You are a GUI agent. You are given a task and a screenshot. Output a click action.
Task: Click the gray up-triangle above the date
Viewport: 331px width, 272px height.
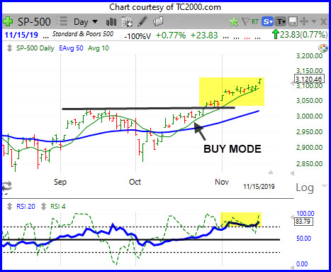coord(271,172)
